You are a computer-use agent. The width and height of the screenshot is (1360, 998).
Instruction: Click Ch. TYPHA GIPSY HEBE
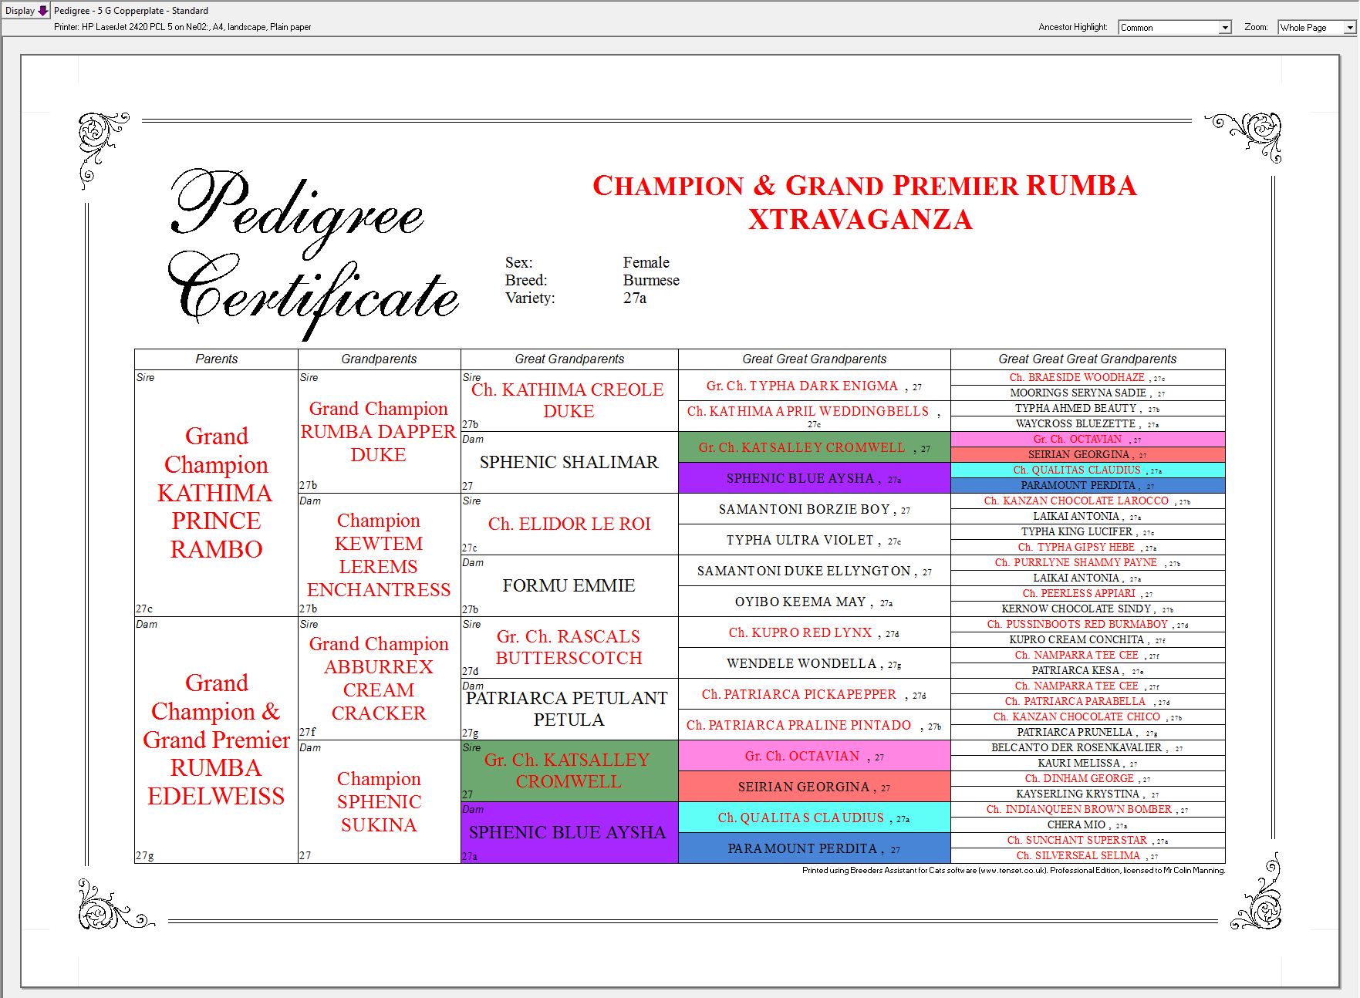tap(1088, 547)
